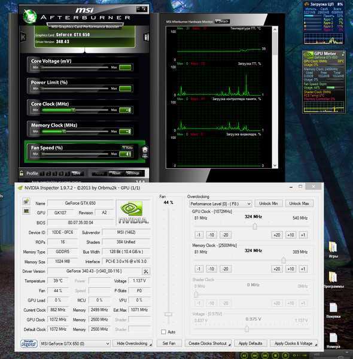Click the chip icon left of GPU field
This screenshot has height=359, width=353.
pyautogui.click(x=26, y=211)
